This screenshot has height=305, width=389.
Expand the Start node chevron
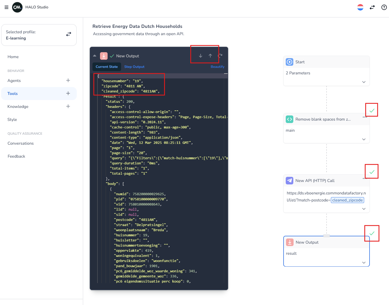364,82
